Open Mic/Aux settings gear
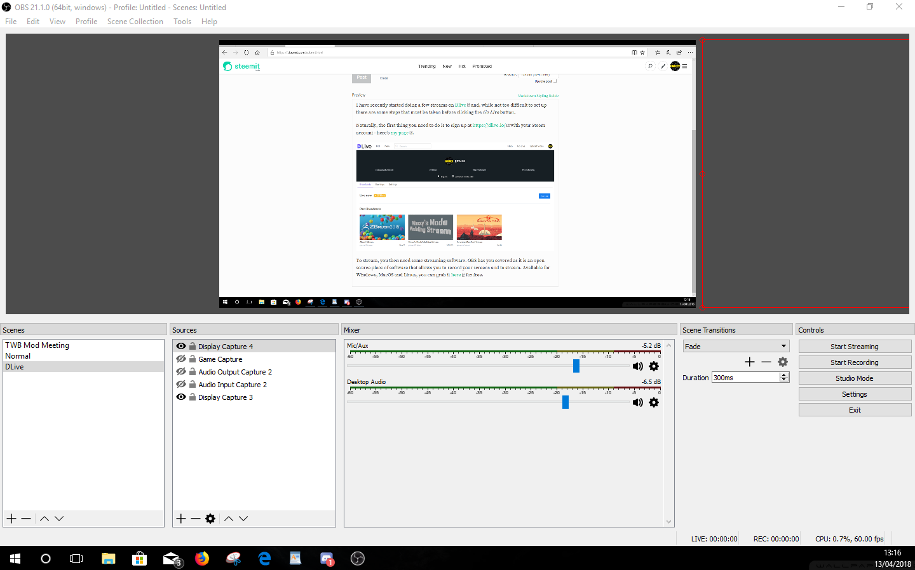 [654, 366]
